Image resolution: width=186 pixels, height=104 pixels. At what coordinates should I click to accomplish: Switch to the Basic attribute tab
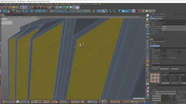tap(152, 18)
